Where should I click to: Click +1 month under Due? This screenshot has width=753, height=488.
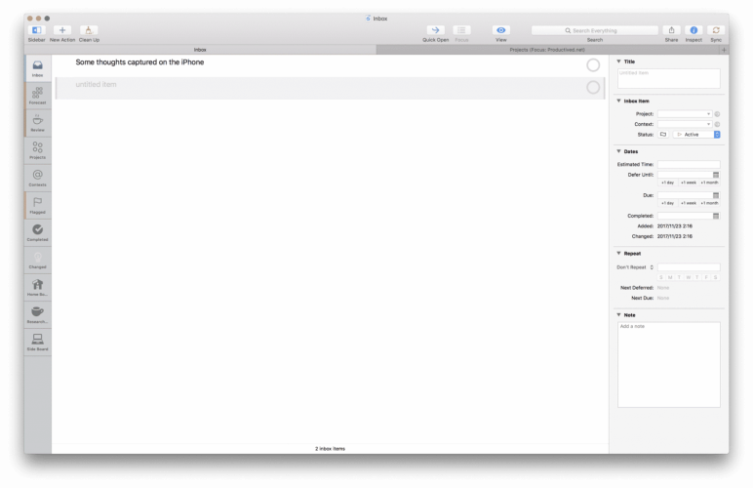tap(709, 203)
